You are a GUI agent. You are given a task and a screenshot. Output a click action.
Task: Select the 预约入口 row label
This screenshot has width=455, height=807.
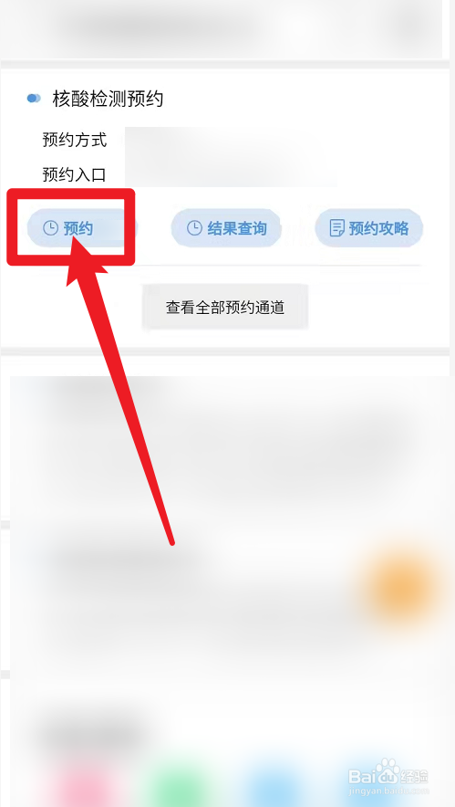[x=75, y=175]
